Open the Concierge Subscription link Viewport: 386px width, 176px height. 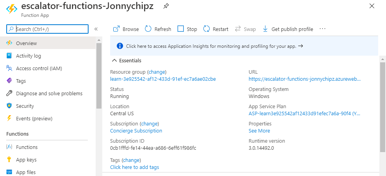(x=136, y=131)
